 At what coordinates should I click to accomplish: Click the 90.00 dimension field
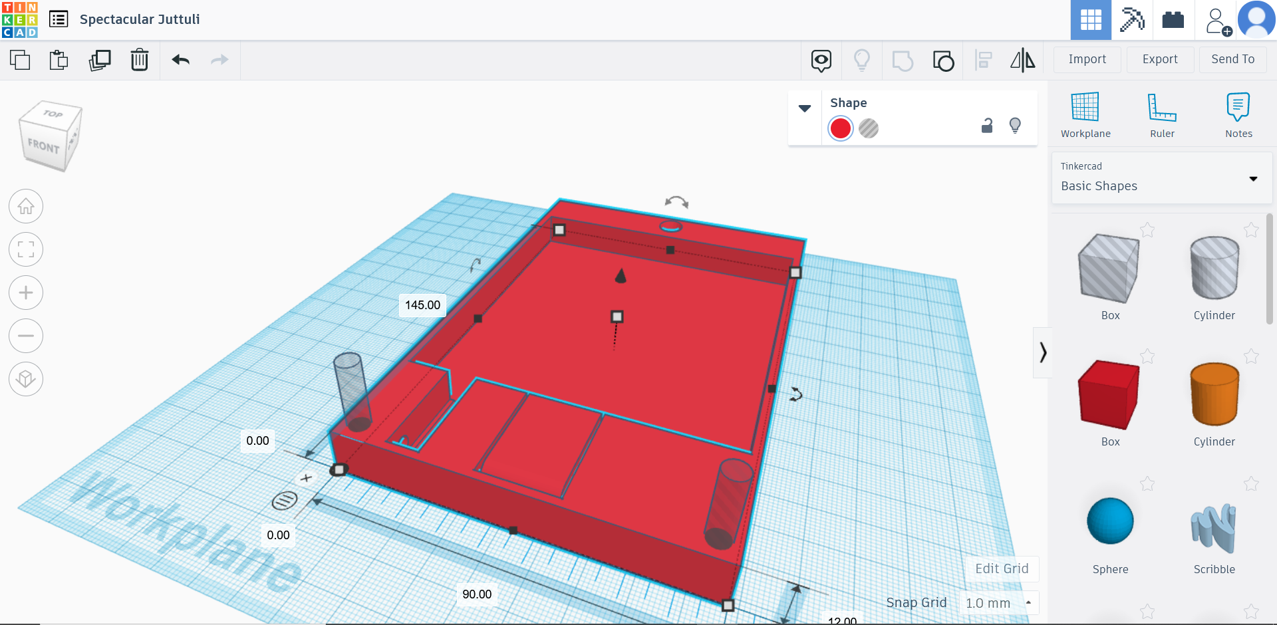coord(478,594)
